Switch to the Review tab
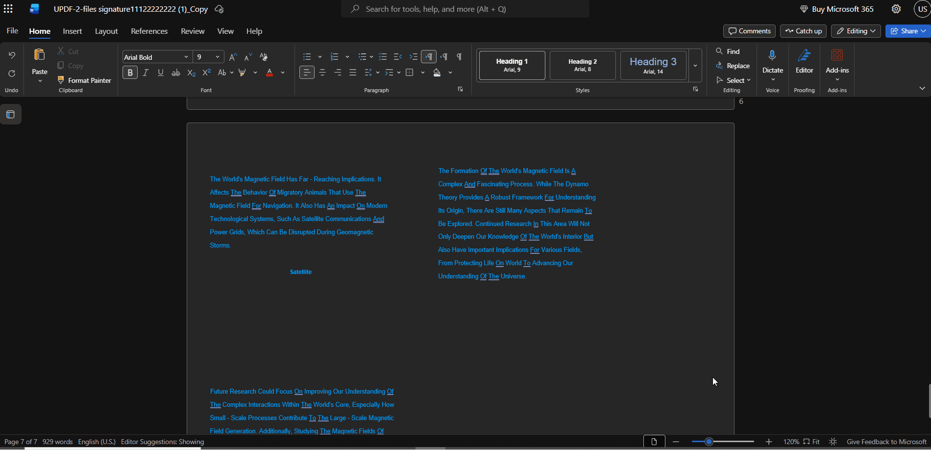Viewport: 931px width, 450px height. tap(193, 31)
